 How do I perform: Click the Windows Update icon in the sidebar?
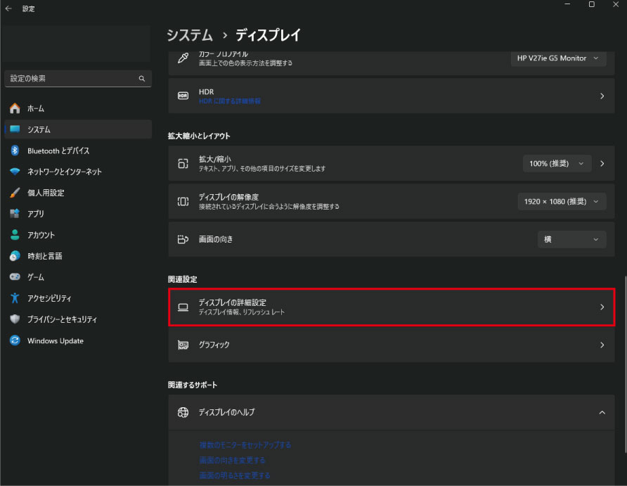pos(15,340)
